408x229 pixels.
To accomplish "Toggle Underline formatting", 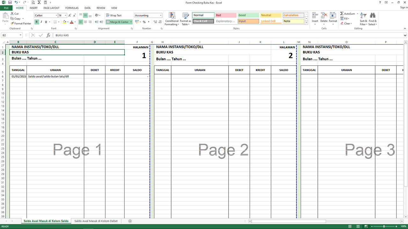I will pyautogui.click(x=46, y=22).
